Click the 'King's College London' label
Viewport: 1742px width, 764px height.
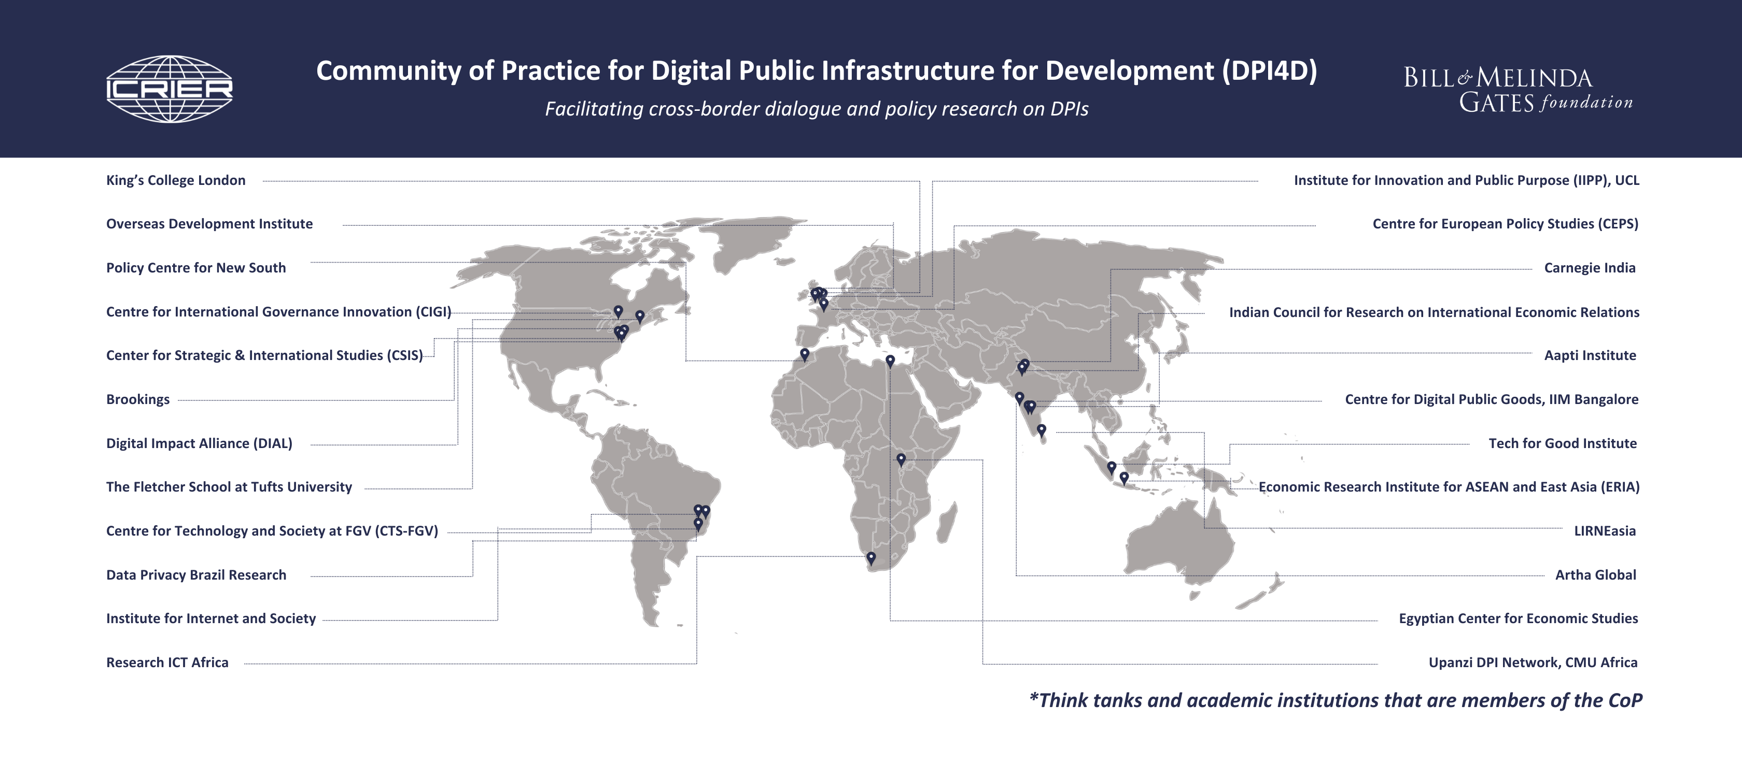pyautogui.click(x=176, y=180)
